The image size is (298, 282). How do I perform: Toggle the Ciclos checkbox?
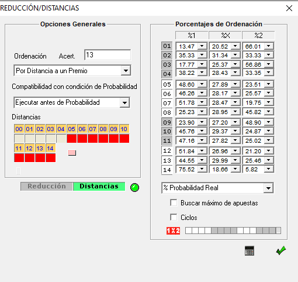coord(174,217)
